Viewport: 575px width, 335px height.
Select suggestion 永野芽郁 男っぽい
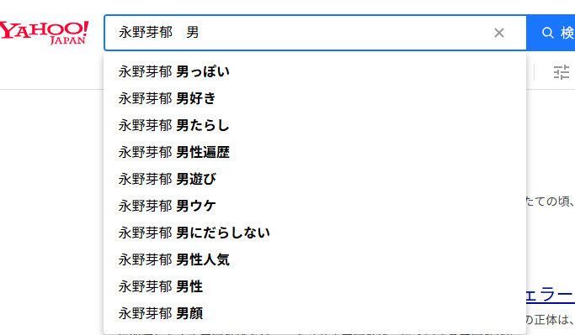click(315, 71)
